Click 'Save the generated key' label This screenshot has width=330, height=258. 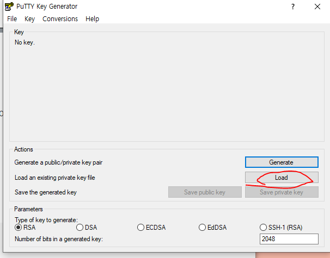click(x=46, y=192)
